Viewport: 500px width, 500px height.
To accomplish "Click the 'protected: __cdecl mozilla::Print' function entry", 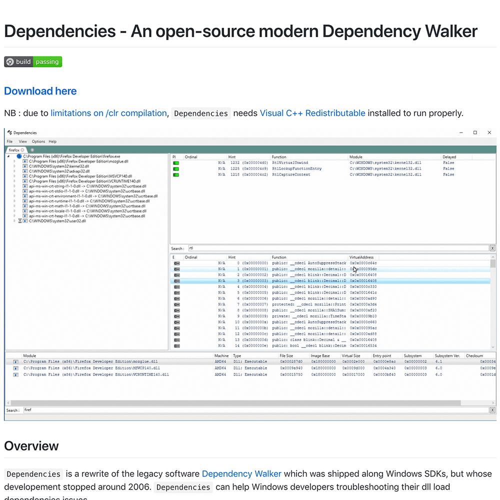I will [308, 304].
